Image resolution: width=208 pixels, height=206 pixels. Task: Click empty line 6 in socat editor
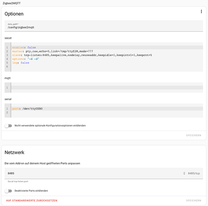pyautogui.click(x=107, y=67)
